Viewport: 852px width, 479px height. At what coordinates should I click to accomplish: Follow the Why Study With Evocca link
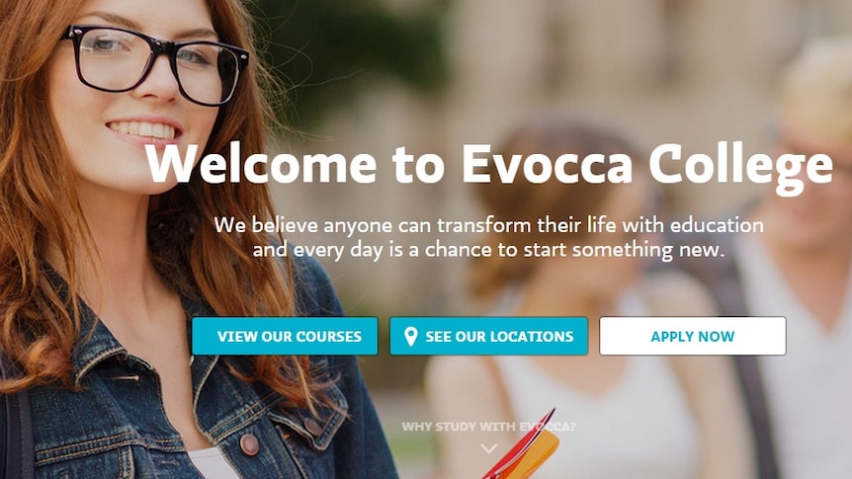pos(488,427)
